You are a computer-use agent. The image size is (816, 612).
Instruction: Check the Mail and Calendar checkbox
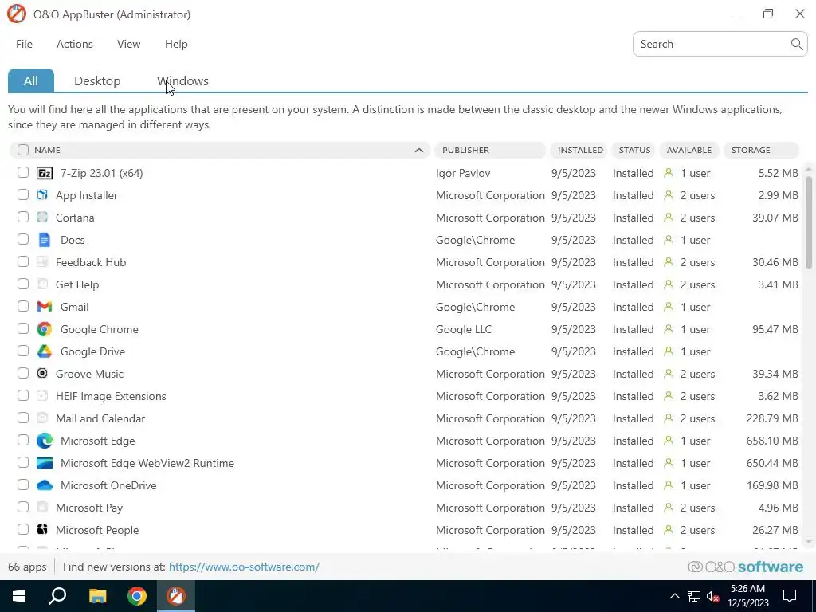click(x=23, y=418)
